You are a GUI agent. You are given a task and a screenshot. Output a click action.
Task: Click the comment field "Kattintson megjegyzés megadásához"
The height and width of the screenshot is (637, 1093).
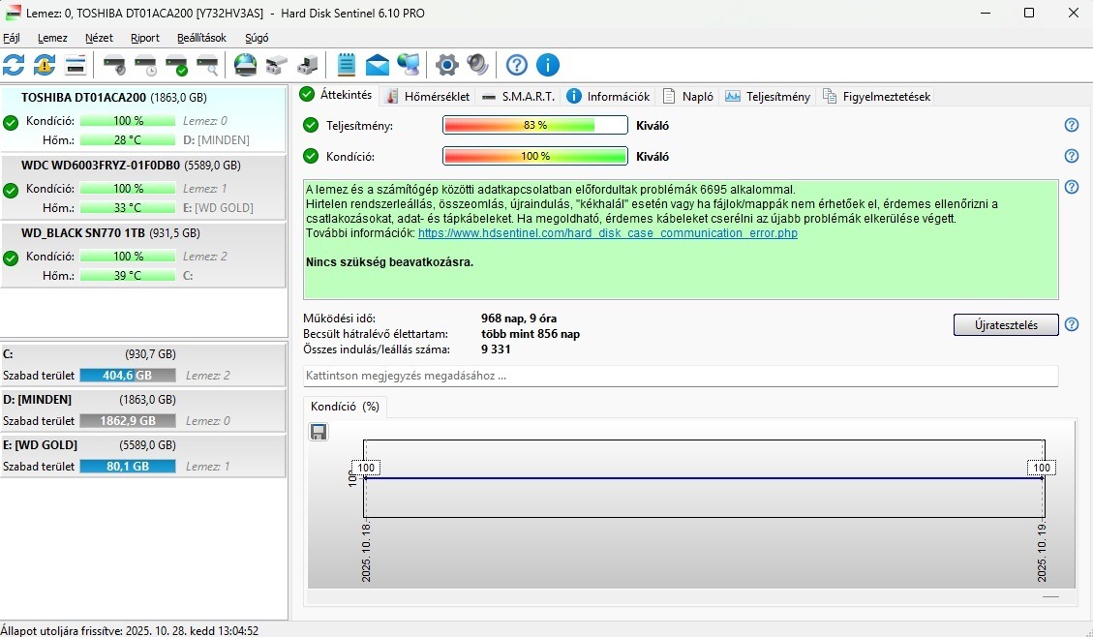tap(681, 376)
